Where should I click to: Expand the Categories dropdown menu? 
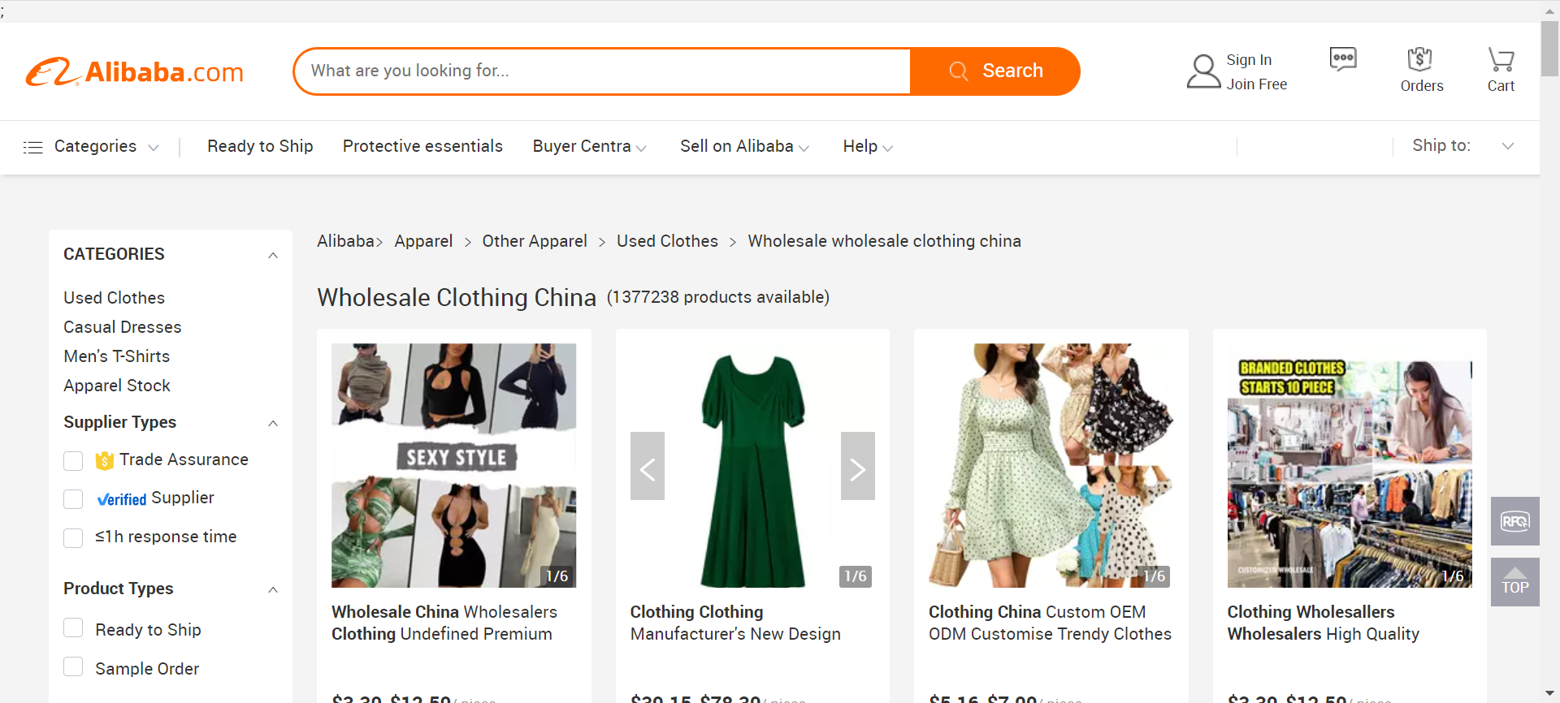(91, 147)
